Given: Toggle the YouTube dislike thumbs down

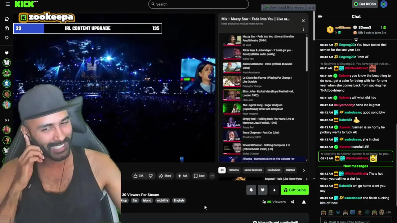Looking at the screenshot, I should (150, 176).
